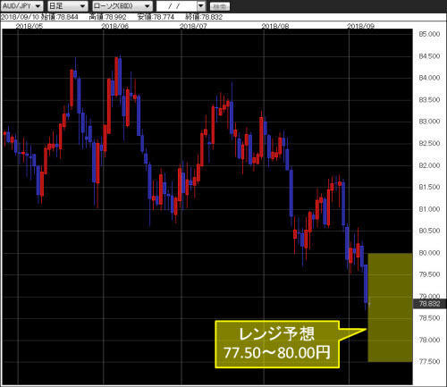This screenshot has height=387, width=447.
Task: Click the 80.000 price axis label
Action: tap(429, 253)
